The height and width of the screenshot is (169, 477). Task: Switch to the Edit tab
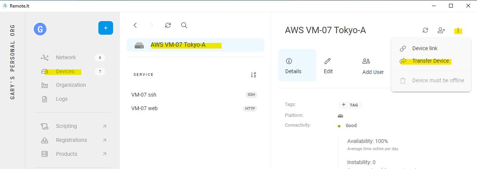tap(328, 65)
